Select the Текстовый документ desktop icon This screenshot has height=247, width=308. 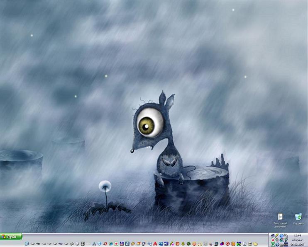point(280,217)
